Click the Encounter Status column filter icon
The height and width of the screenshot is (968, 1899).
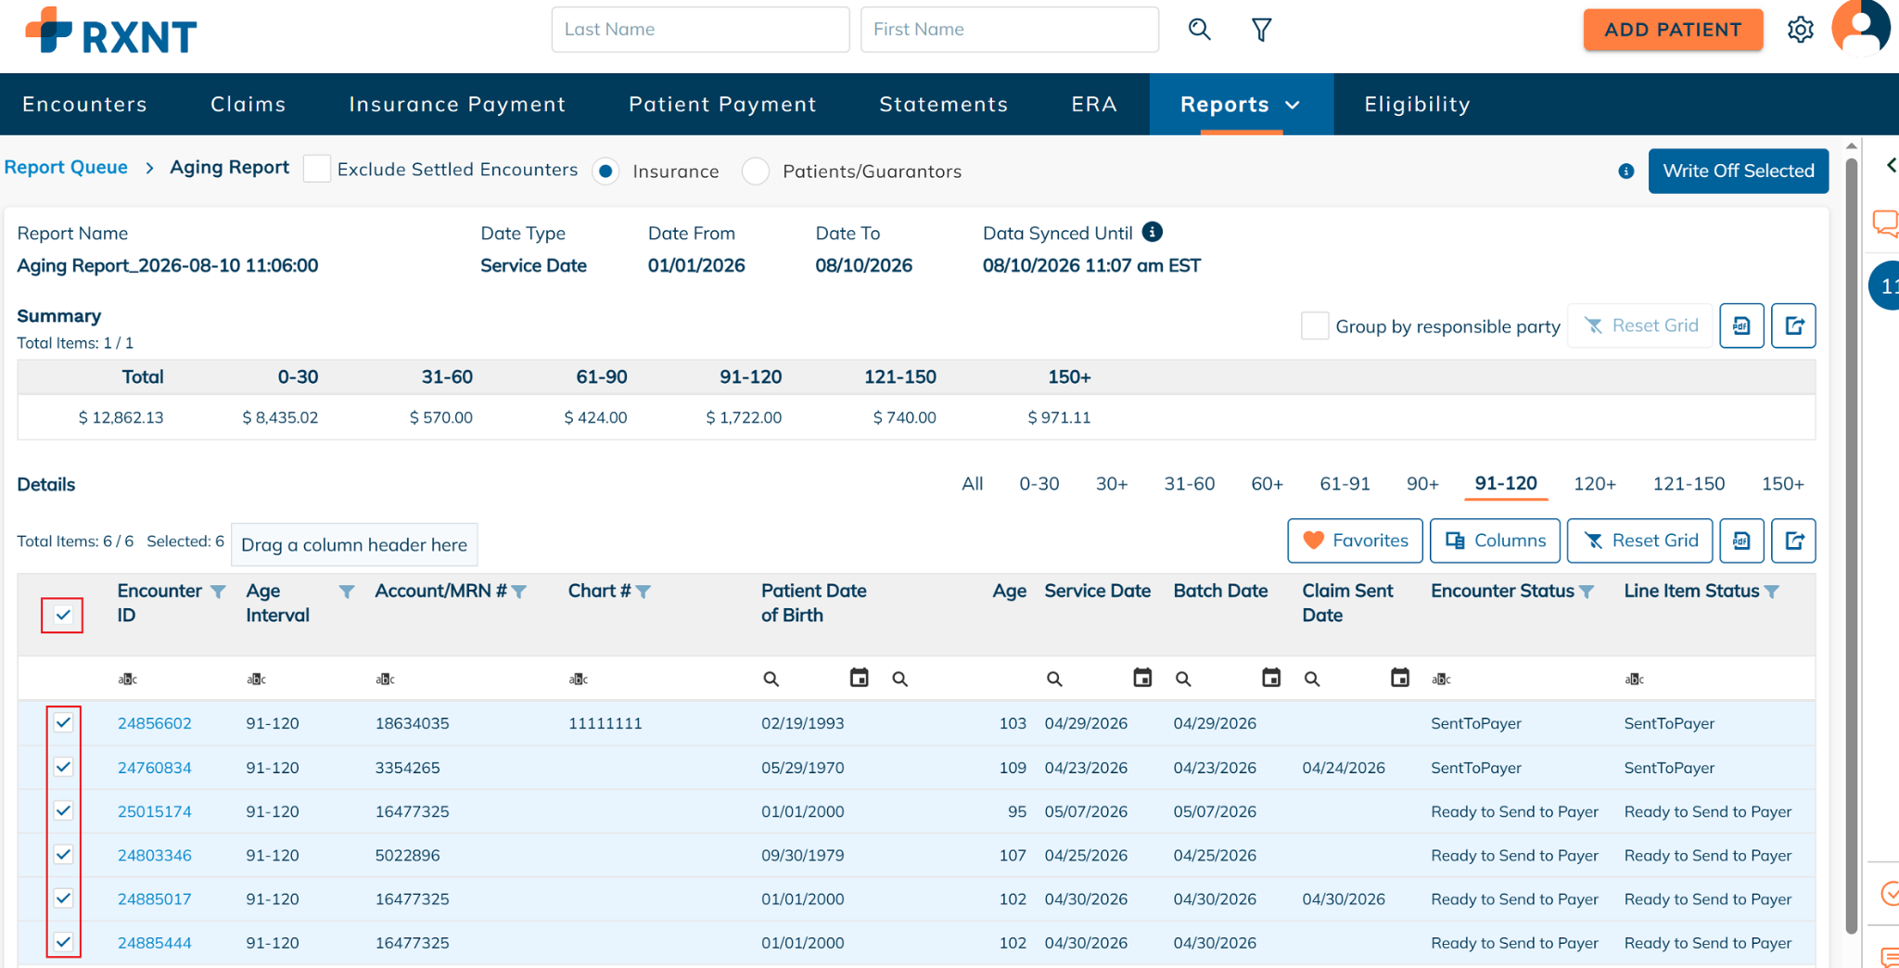tap(1587, 592)
